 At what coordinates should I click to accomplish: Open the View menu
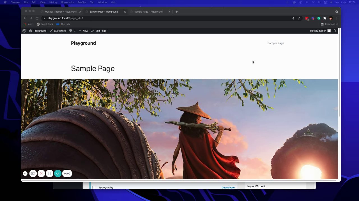43,2
